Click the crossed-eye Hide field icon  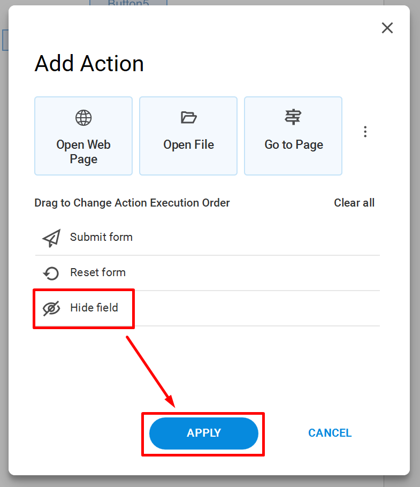point(51,308)
